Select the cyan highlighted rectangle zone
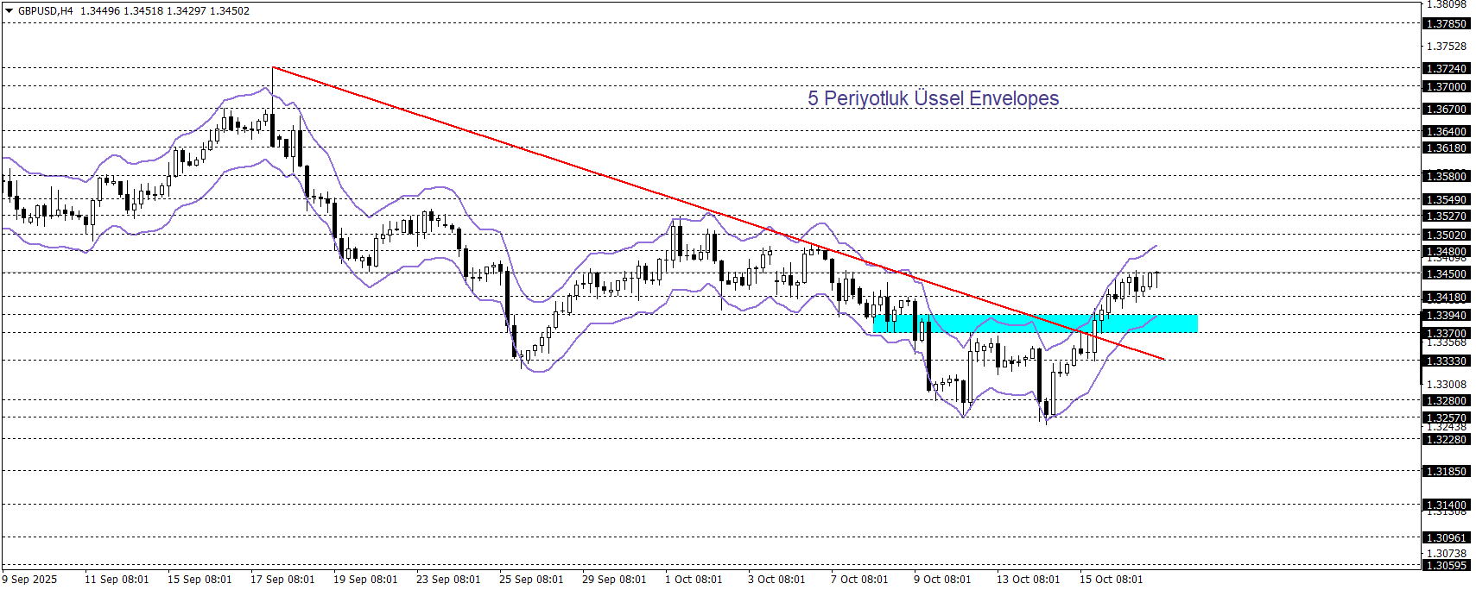1476x590 pixels. [1035, 323]
